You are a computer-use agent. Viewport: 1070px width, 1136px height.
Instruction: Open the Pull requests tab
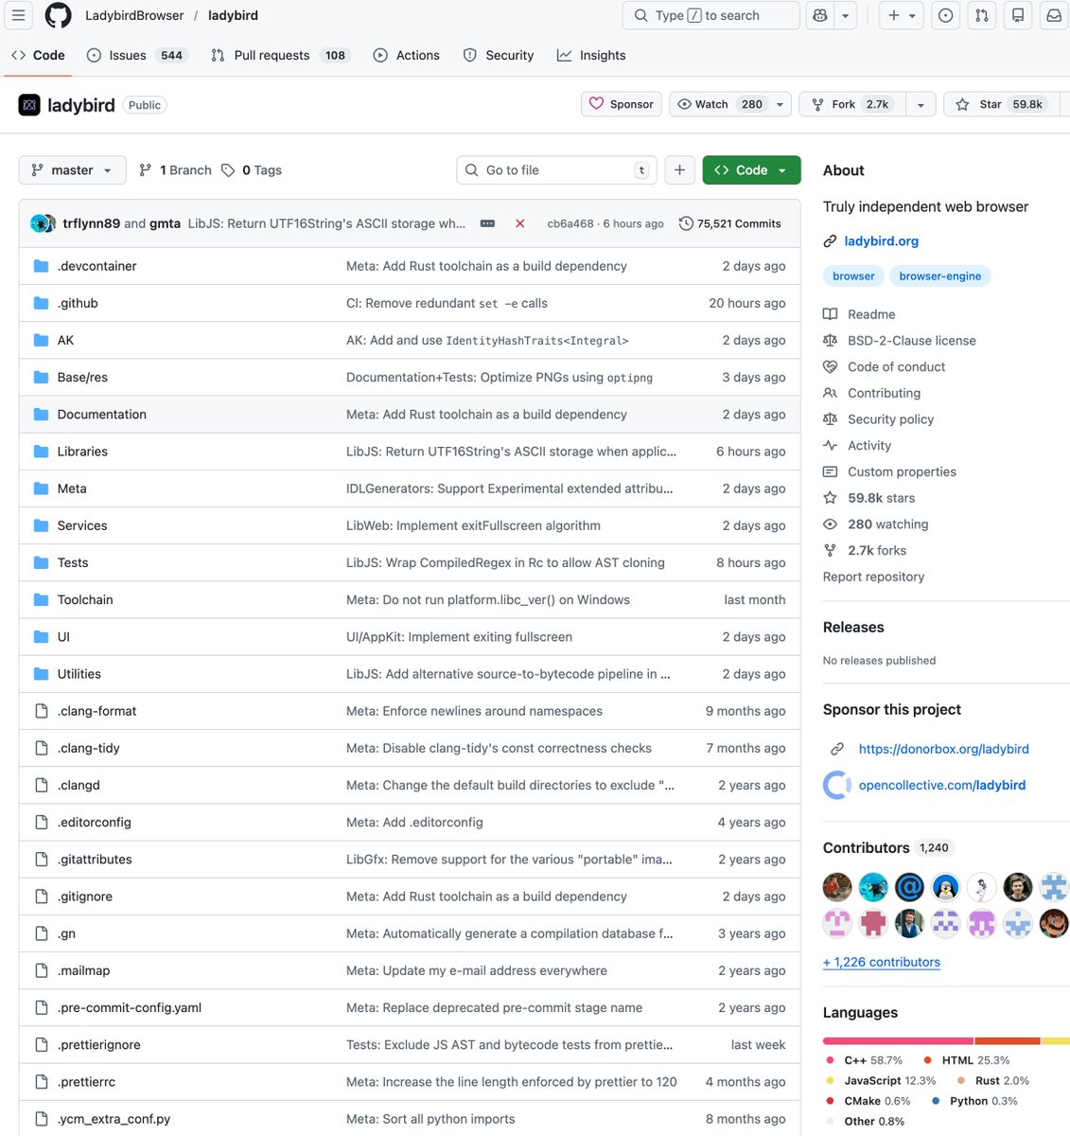(x=280, y=55)
